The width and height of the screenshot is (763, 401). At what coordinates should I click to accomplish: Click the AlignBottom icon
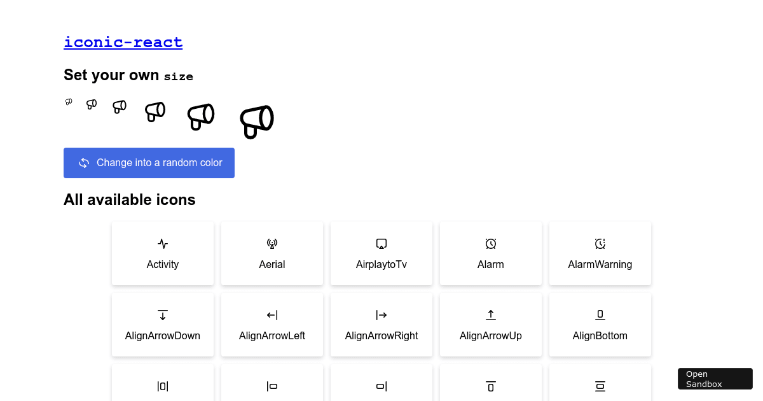point(600,315)
